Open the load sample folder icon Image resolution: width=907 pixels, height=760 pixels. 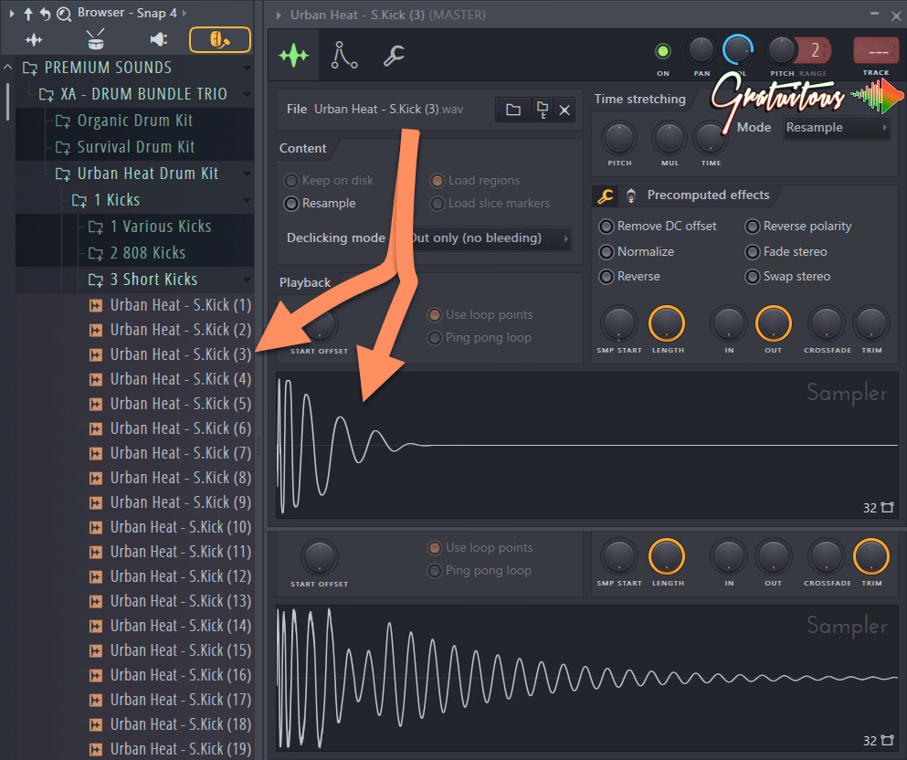pos(513,110)
